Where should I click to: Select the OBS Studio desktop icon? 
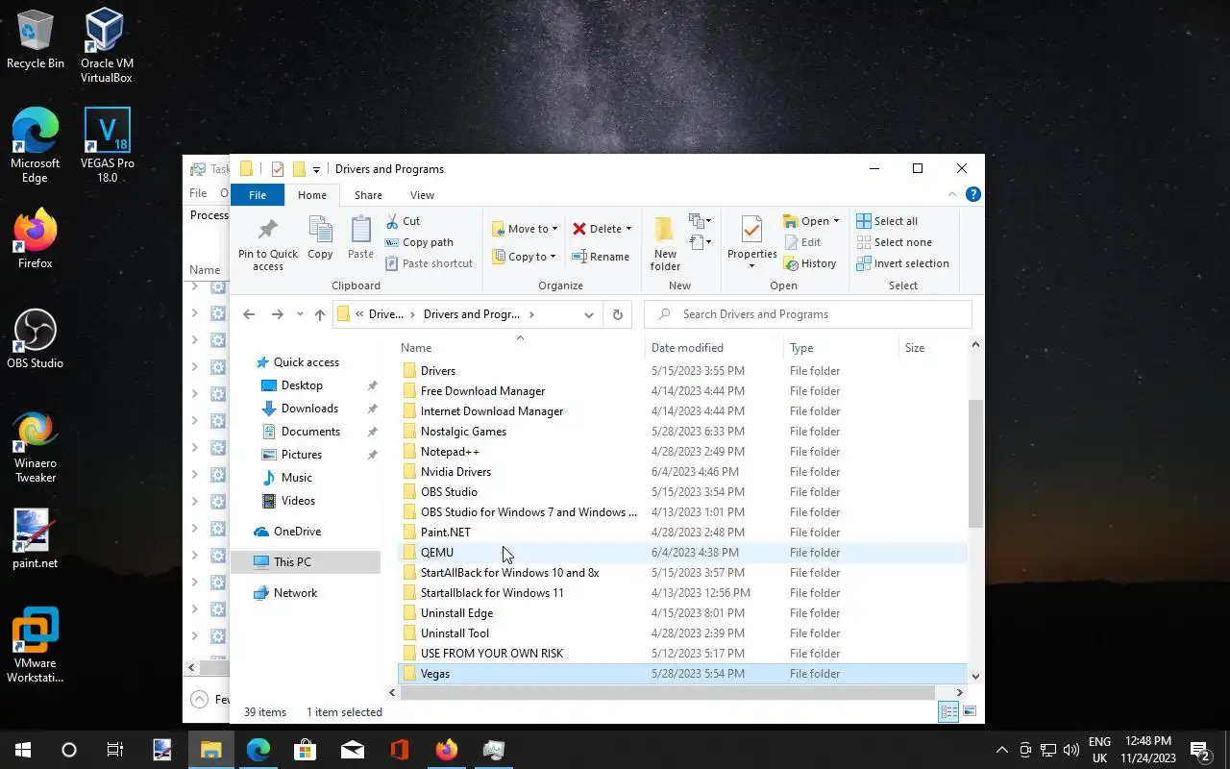[x=36, y=339]
